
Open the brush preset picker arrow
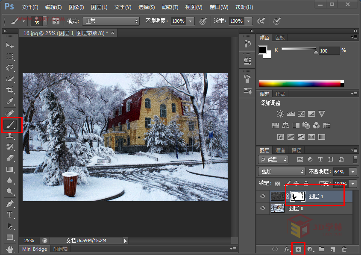(x=45, y=21)
